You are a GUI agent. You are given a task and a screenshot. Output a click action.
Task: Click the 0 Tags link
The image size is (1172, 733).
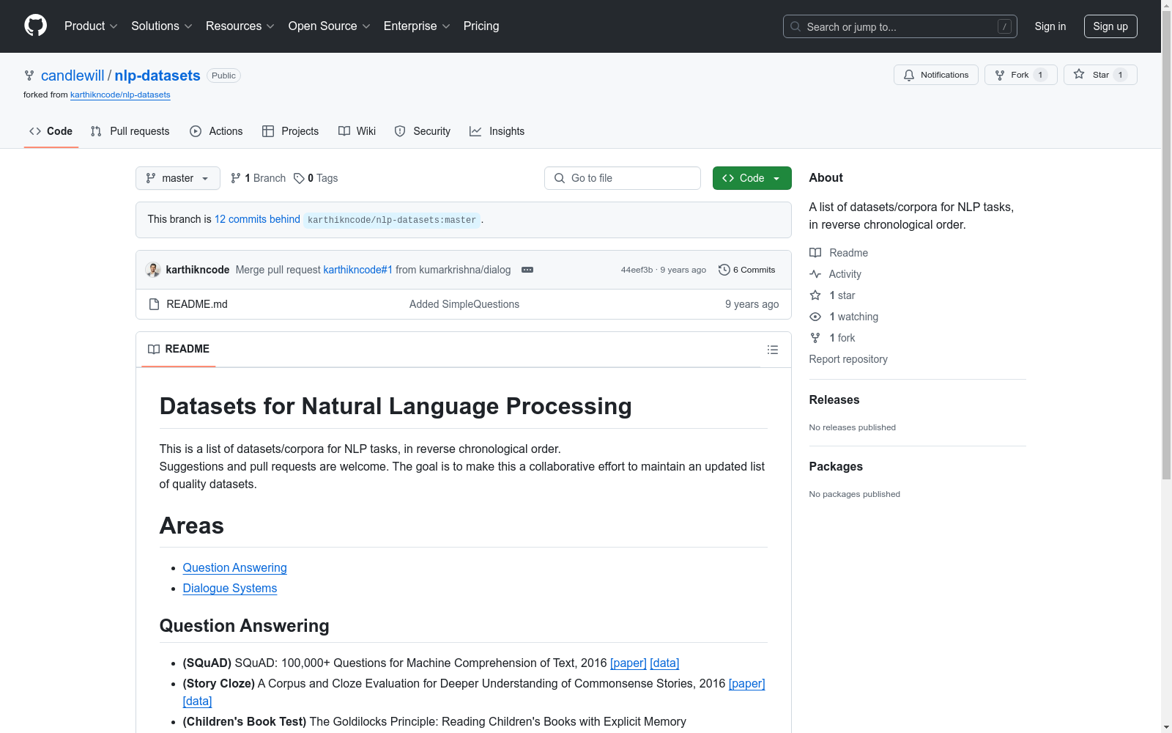pyautogui.click(x=316, y=178)
